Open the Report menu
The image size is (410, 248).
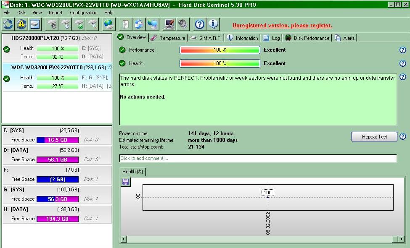[56, 13]
